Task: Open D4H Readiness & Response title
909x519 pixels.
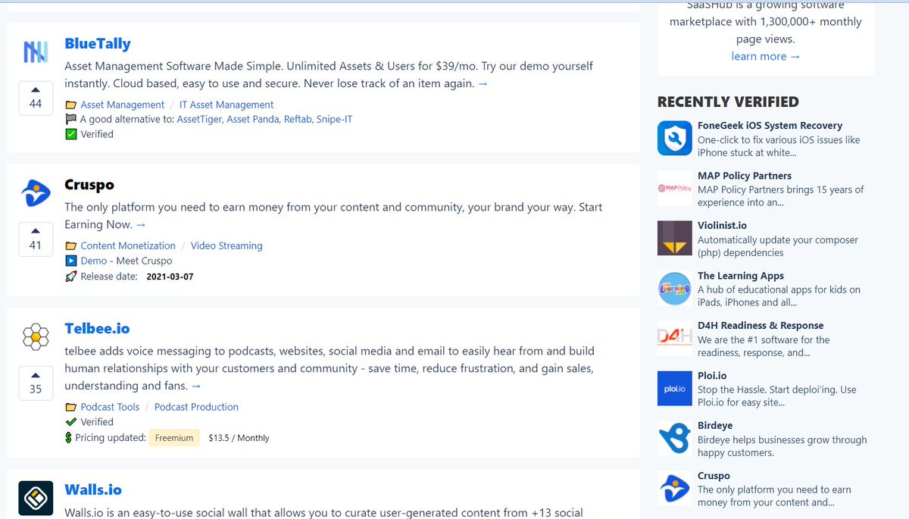Action: [x=761, y=326]
